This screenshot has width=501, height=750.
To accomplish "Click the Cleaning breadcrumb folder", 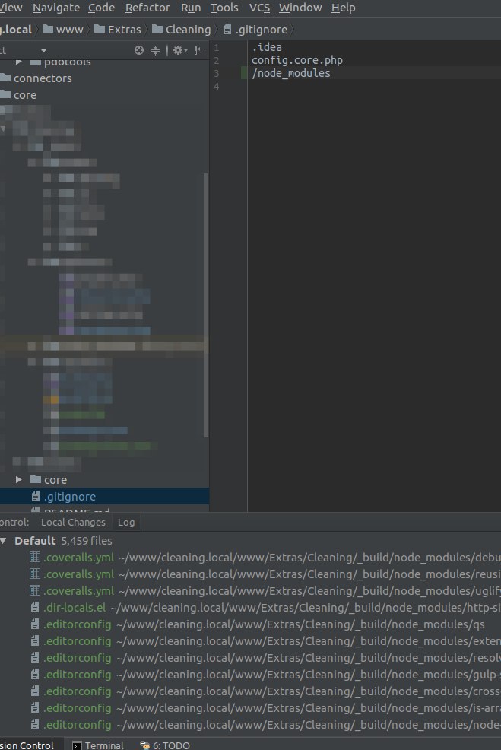I will click(182, 30).
